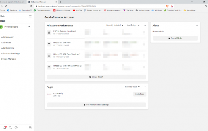The width and height of the screenshot is (208, 131).
Task: Open Events Manager from sidebar
Action: 9,59
